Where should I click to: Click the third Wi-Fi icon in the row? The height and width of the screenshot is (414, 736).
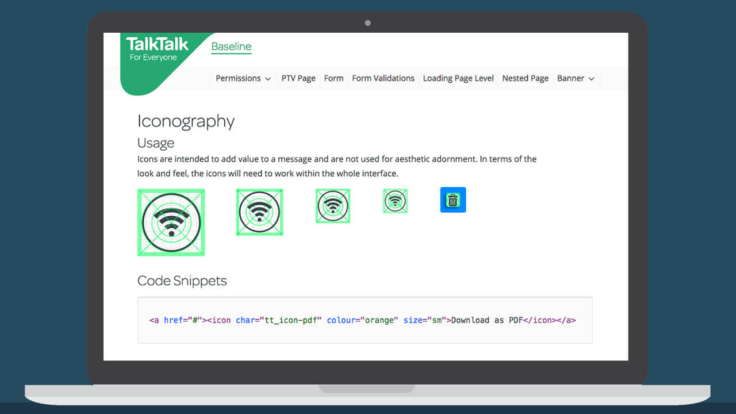pyautogui.click(x=332, y=206)
